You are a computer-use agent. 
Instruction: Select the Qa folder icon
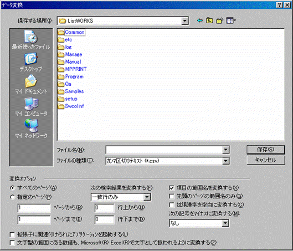pos(61,84)
